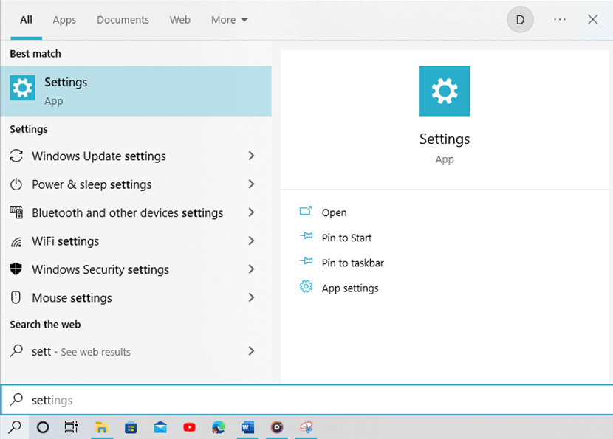Viewport: 613px width, 439px height.
Task: Open YouTube from the taskbar
Action: pyautogui.click(x=189, y=427)
